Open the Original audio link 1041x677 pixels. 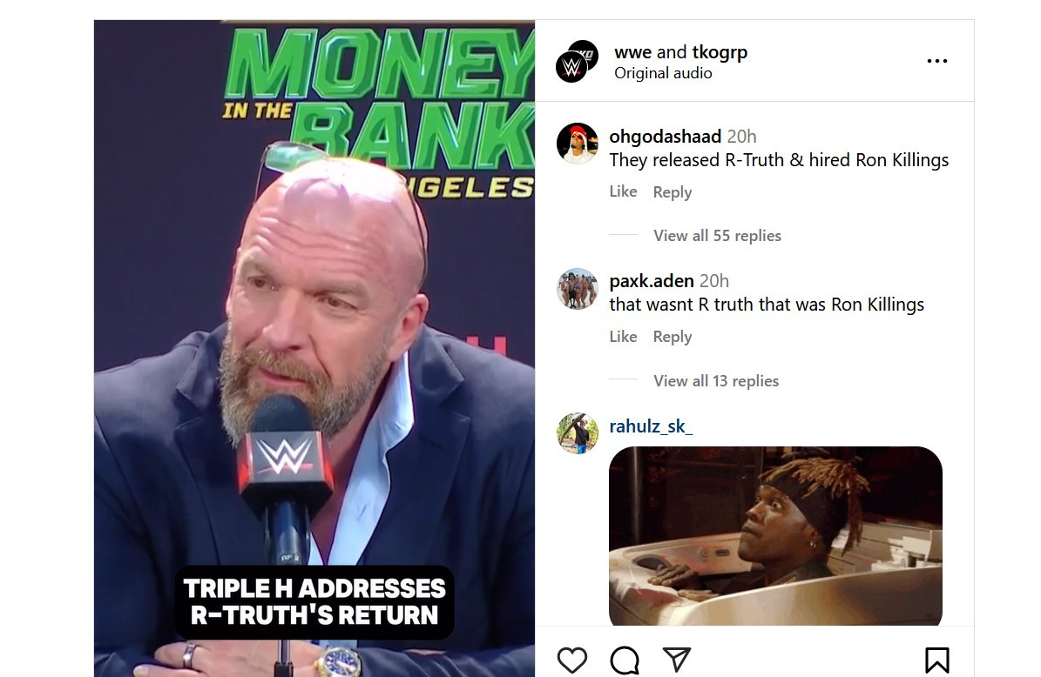click(x=663, y=73)
